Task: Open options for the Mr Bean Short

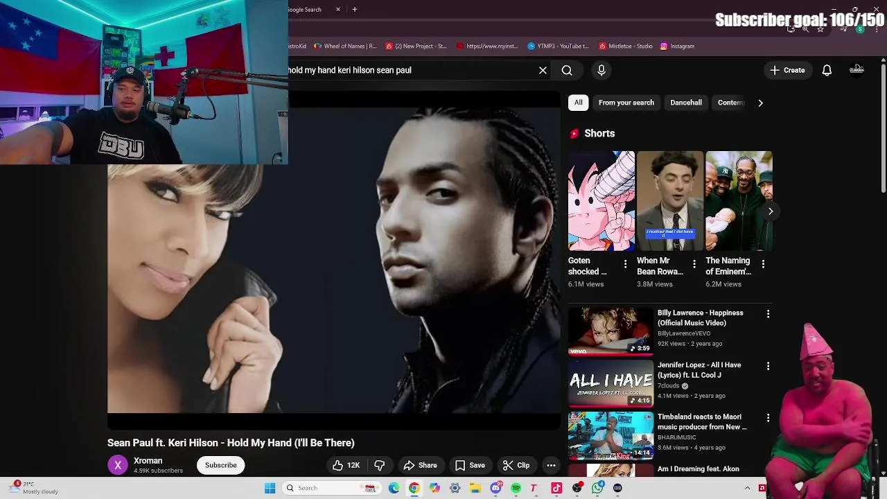Action: 694,264
